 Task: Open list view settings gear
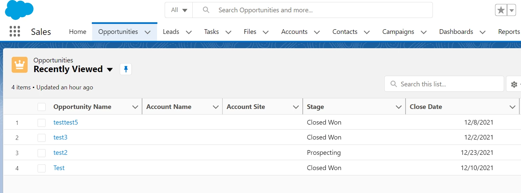[514, 84]
